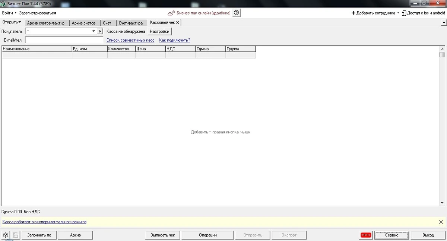The image size is (447, 241).
Task: Click the scrollbar up arrow of the table
Action: point(442,49)
